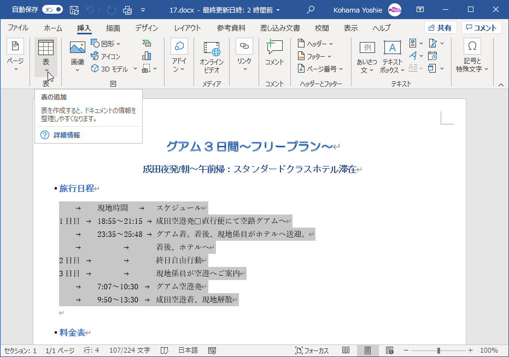Click the share (共有) button
509x357 pixels.
pos(441,28)
